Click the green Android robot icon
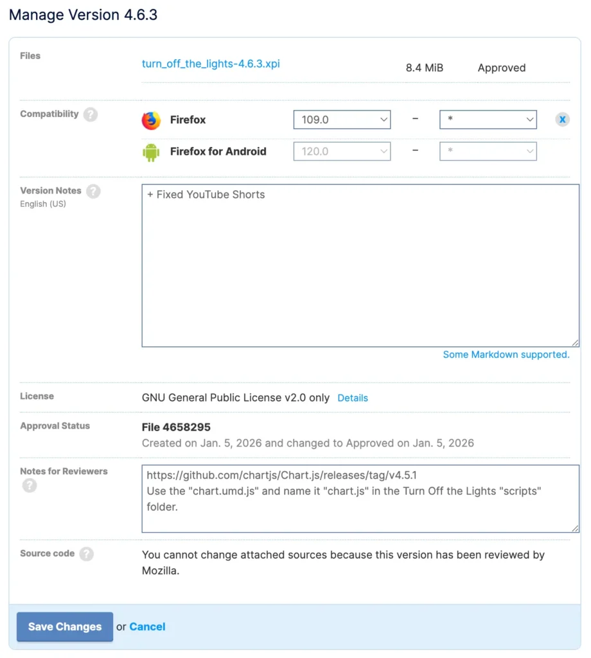Image resolution: width=591 pixels, height=658 pixels. 151,152
